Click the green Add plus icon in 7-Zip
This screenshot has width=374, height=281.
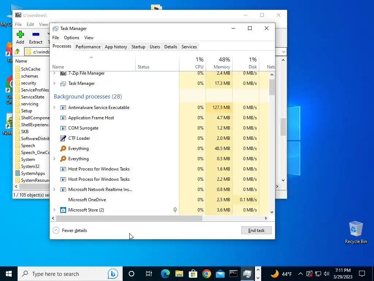point(20,34)
